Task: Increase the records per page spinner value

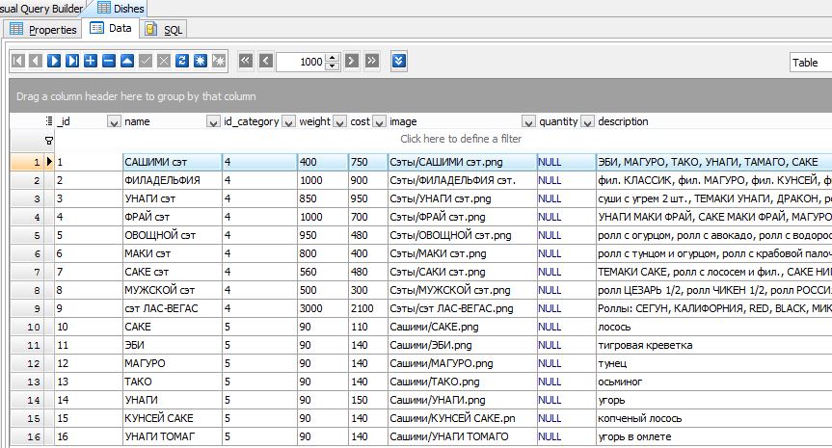Action: click(x=333, y=57)
